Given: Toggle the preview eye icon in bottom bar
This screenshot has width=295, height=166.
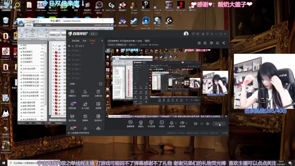Looking at the screenshot, I should click(202, 124).
